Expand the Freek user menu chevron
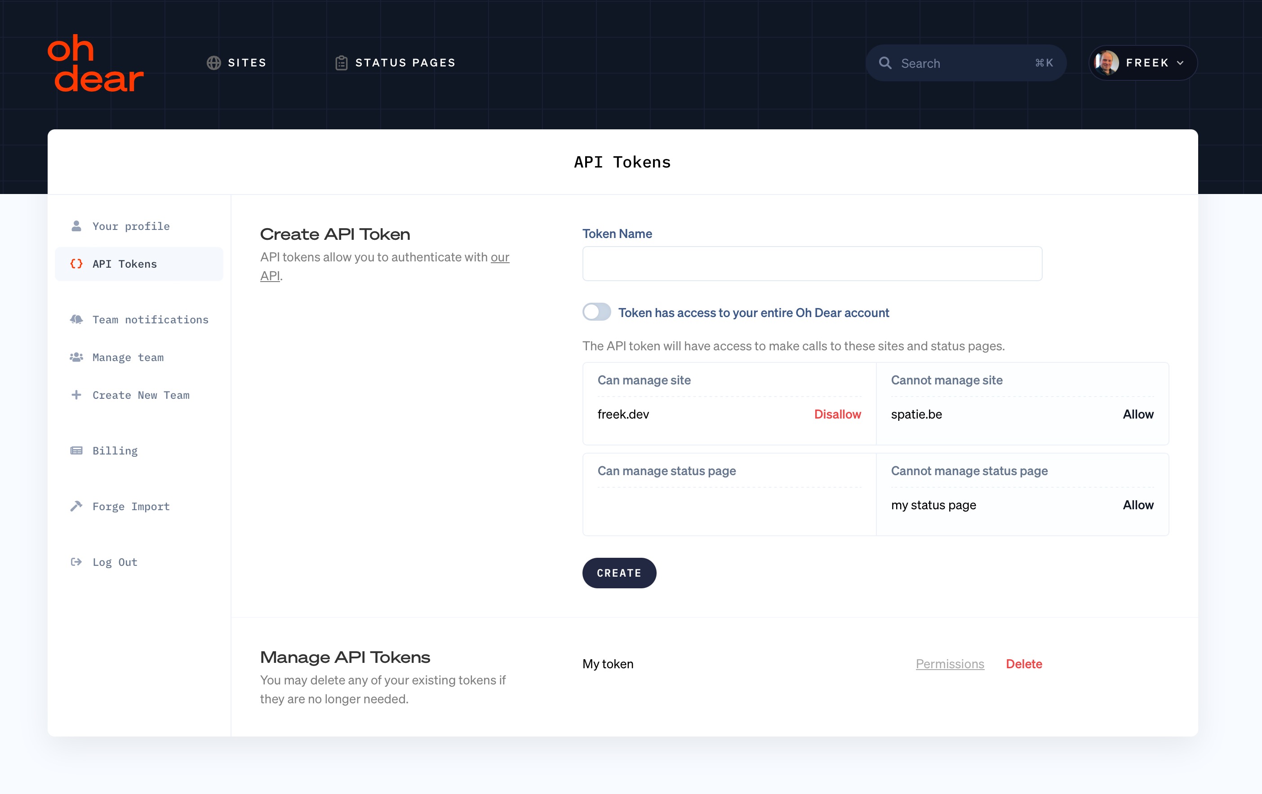Image resolution: width=1262 pixels, height=794 pixels. [x=1180, y=63]
